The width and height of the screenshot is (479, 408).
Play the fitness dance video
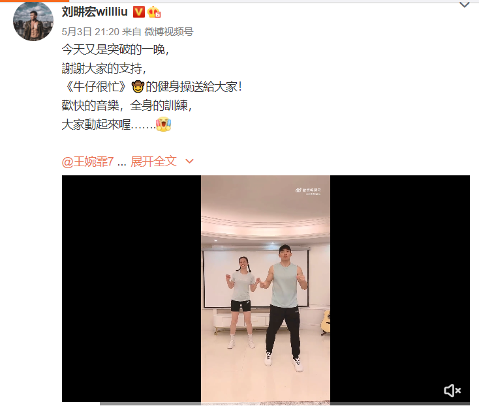click(266, 289)
